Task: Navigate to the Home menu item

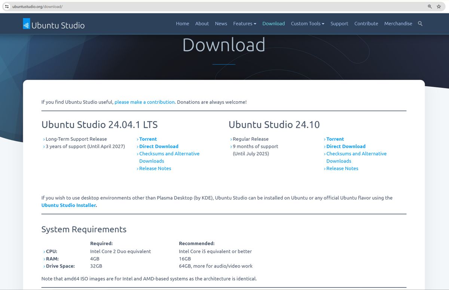Action: point(182,24)
